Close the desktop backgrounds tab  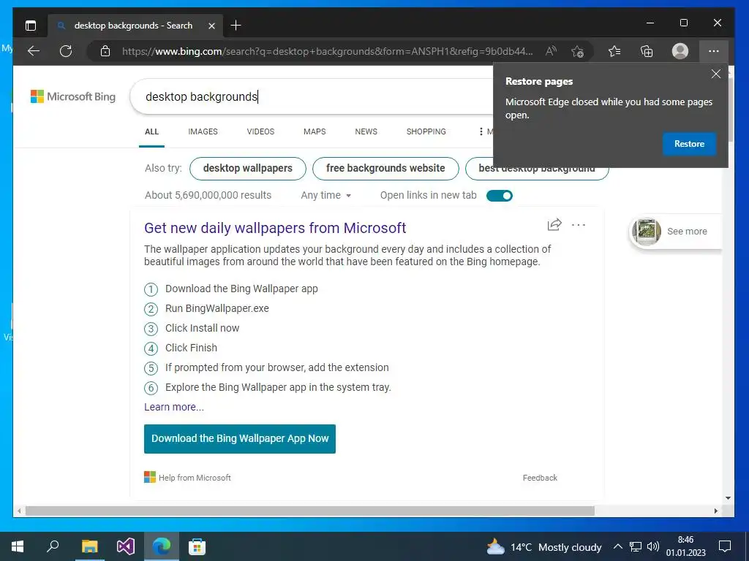coord(211,26)
